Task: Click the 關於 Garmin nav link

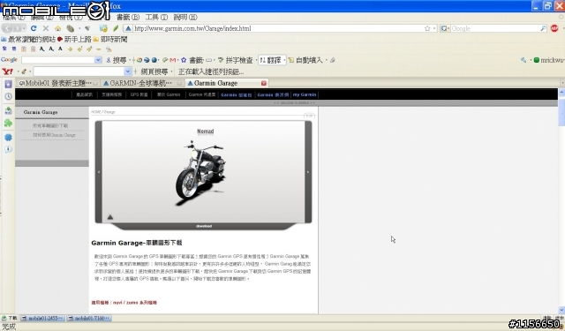Action: (169, 94)
